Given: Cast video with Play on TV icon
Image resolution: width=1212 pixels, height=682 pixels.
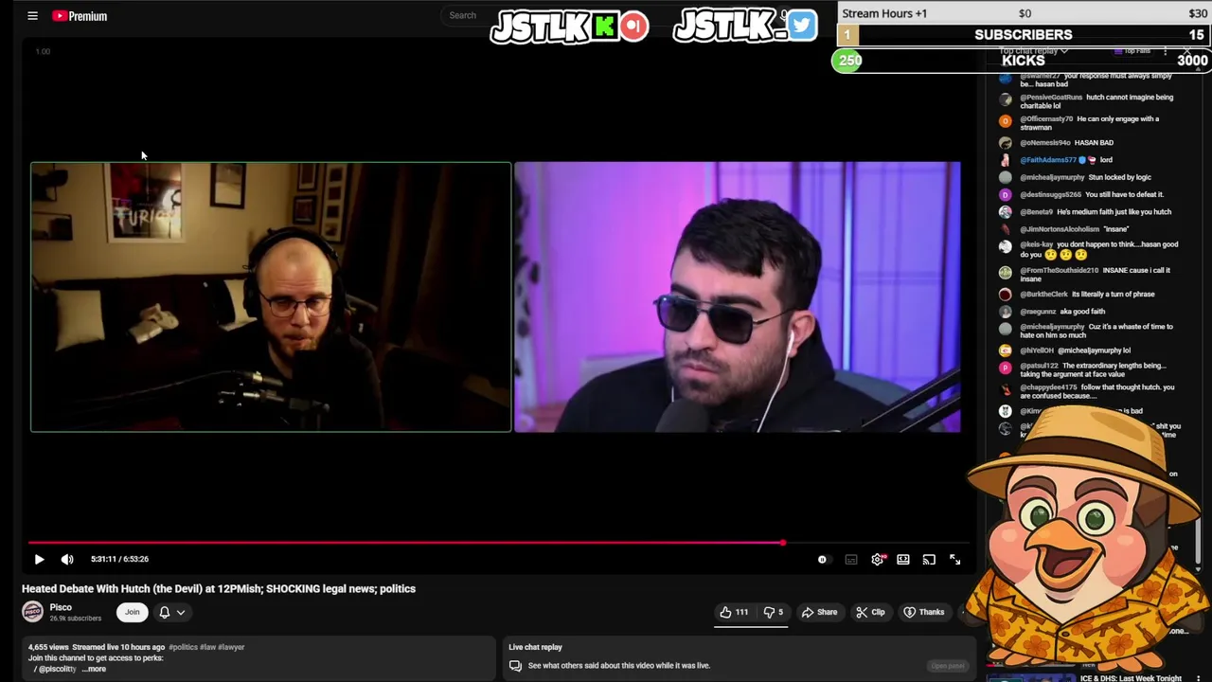Looking at the screenshot, I should pos(929,560).
